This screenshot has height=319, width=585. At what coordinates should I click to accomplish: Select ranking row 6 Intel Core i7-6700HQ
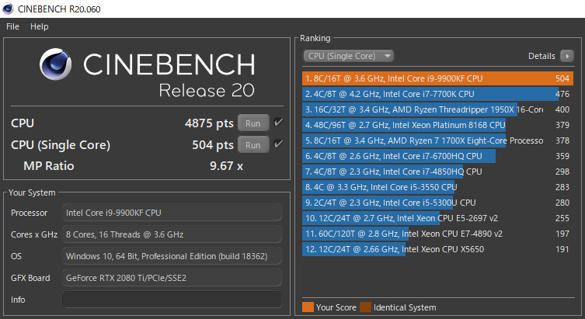coord(437,156)
